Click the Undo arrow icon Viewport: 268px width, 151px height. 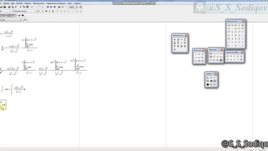[32, 7]
